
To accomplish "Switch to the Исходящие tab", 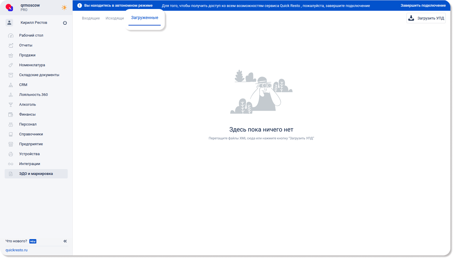I will 114,18.
